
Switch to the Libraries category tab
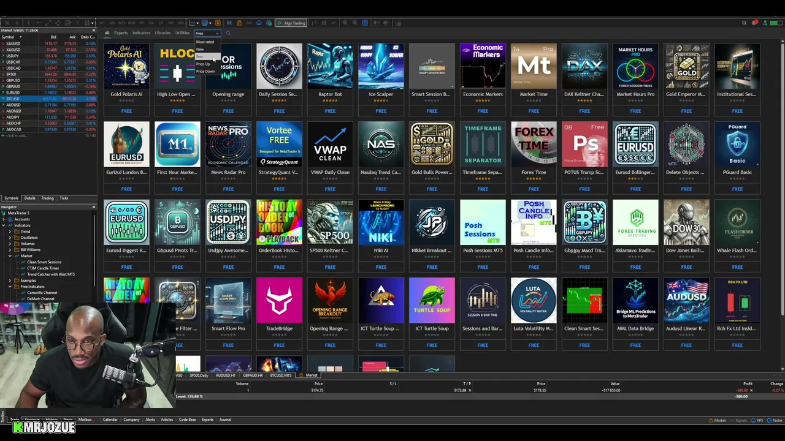(x=163, y=33)
